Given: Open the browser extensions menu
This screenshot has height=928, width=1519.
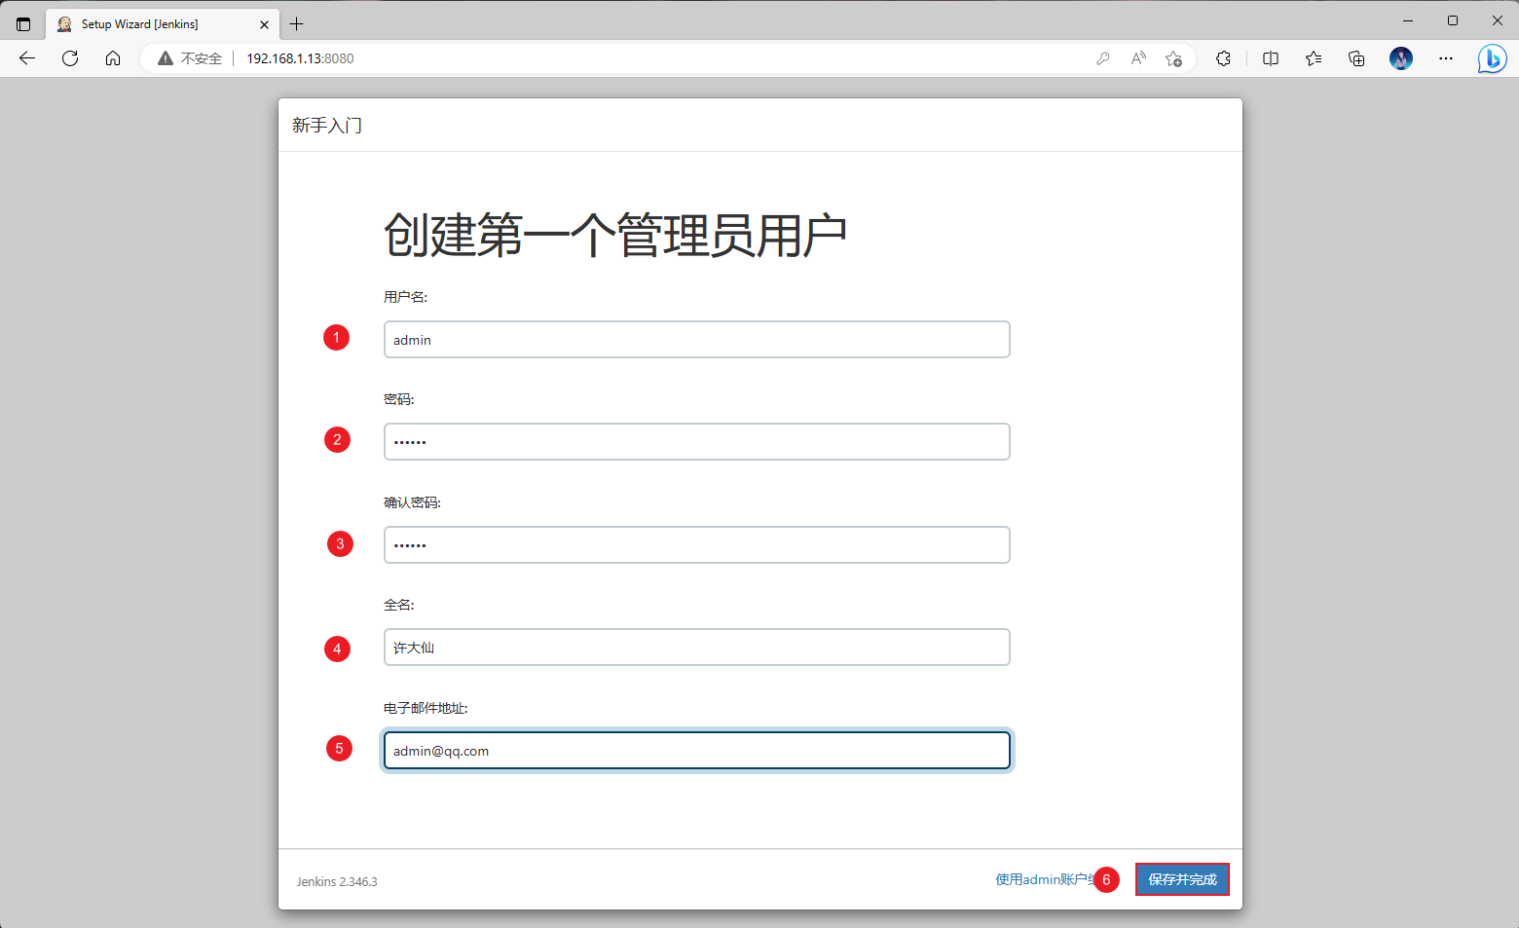Looking at the screenshot, I should click(x=1224, y=58).
